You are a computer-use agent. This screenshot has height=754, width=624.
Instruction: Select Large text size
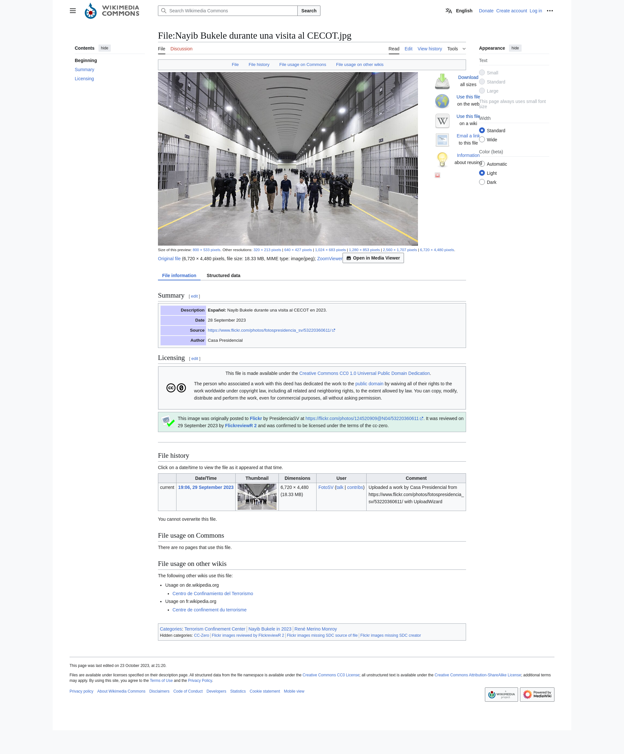[482, 91]
